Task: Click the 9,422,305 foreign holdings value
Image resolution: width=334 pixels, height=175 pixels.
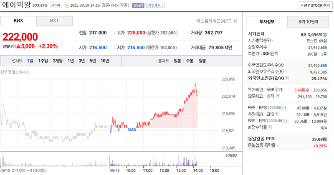Action: [319, 72]
